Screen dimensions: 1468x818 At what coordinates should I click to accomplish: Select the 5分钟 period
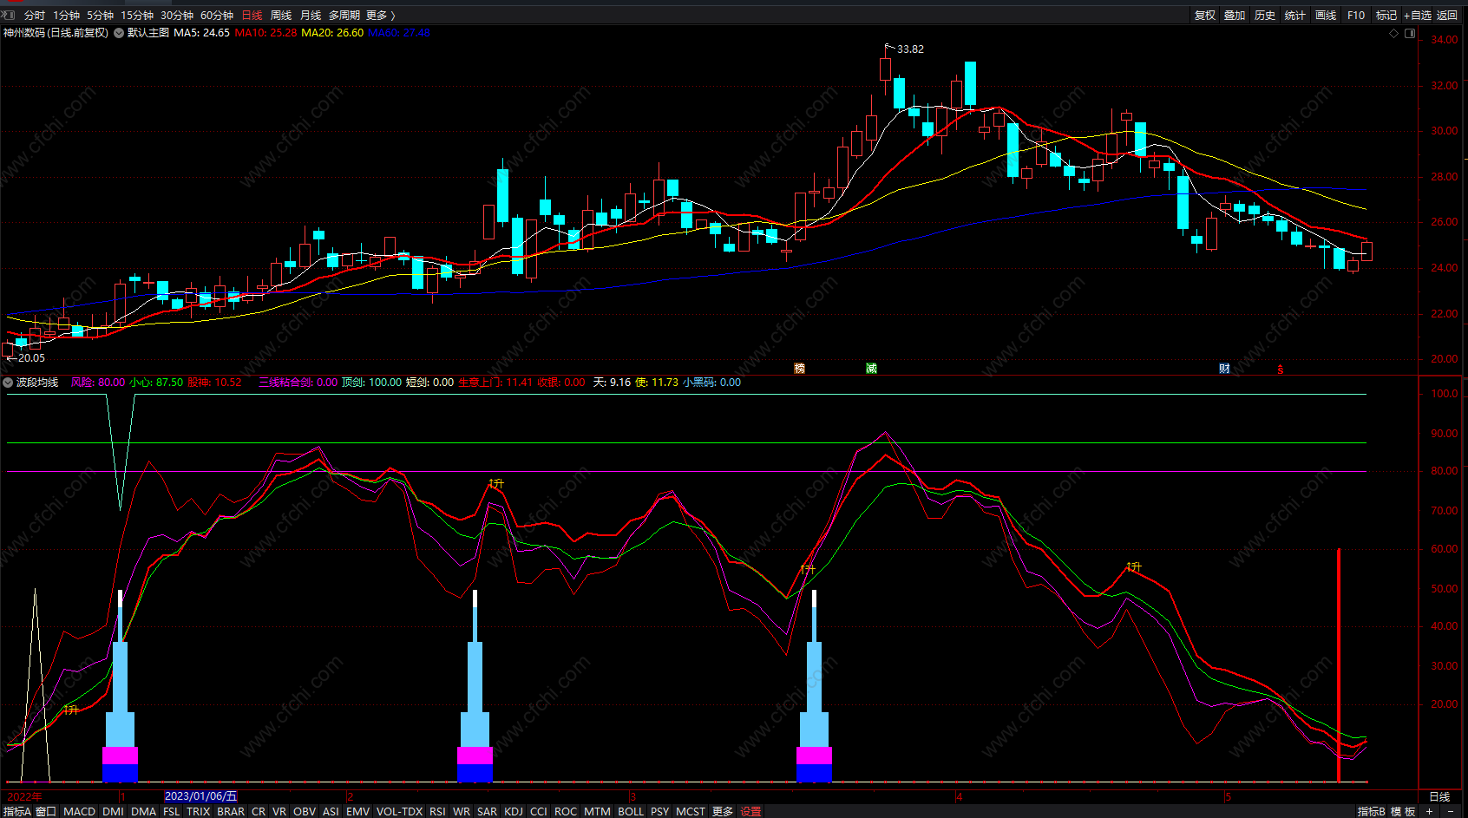point(100,16)
